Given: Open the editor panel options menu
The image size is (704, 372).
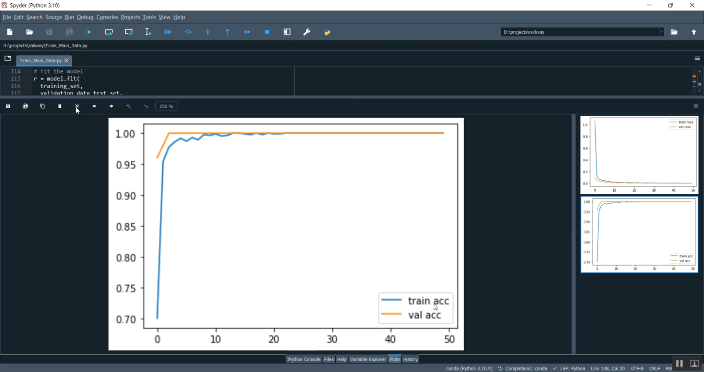Looking at the screenshot, I should 697,58.
